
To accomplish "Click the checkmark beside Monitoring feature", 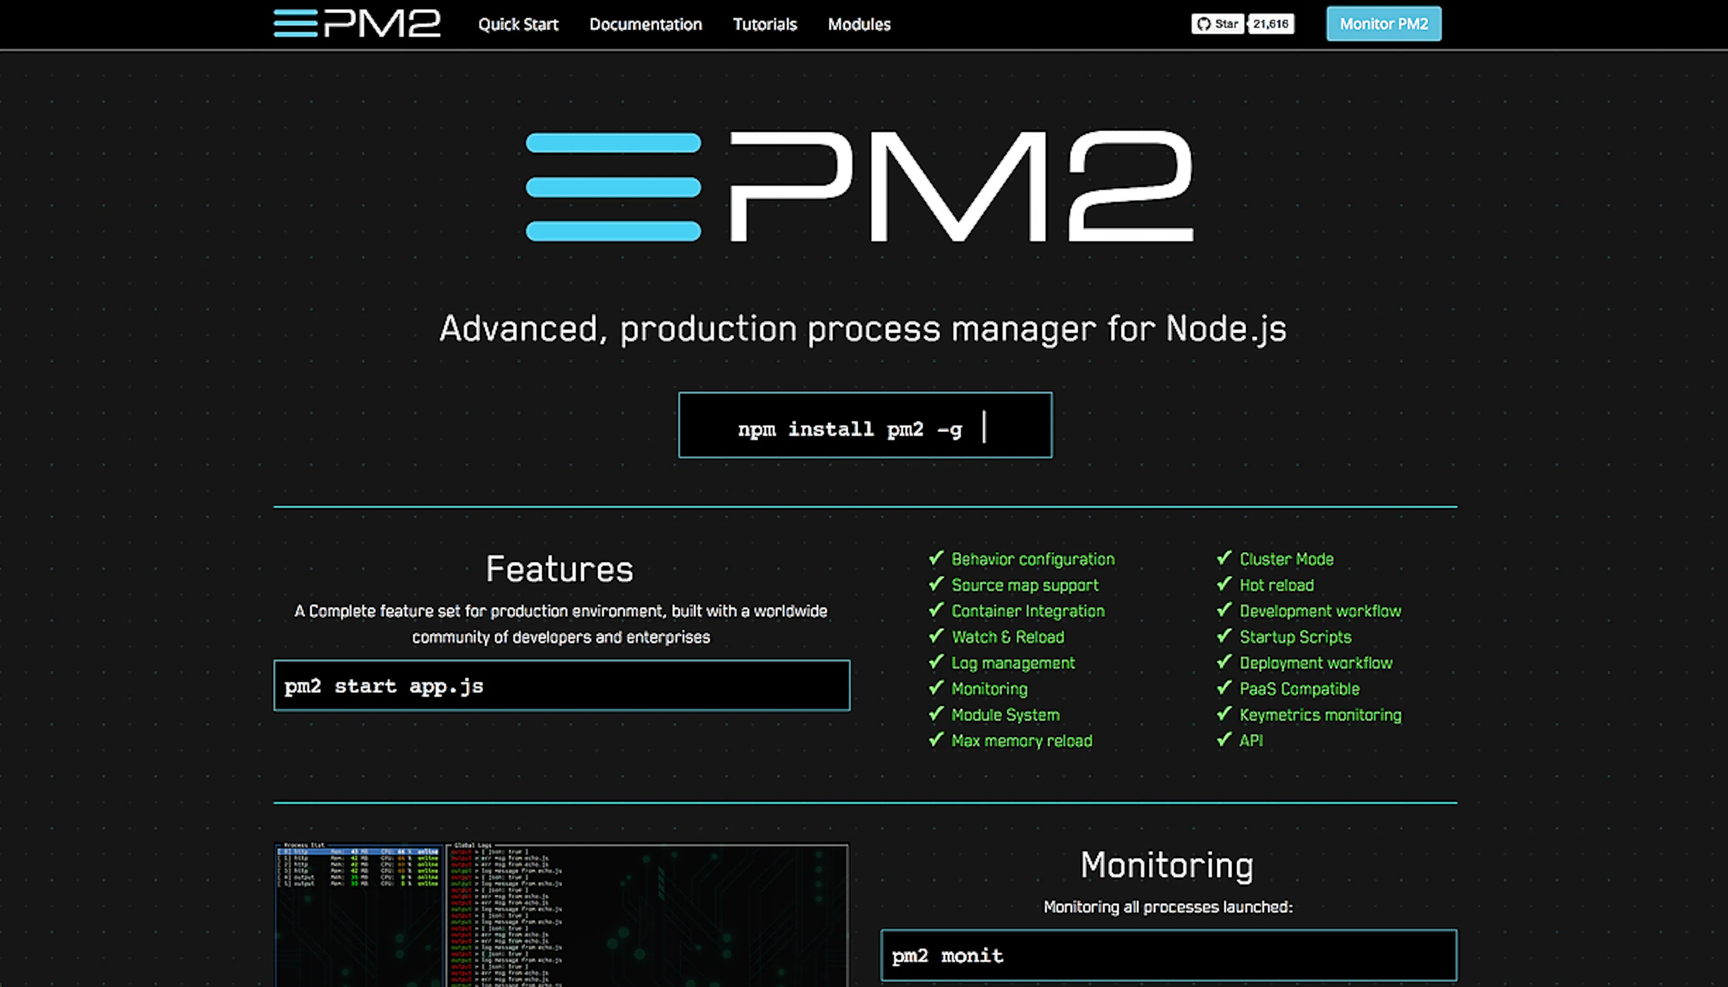I will click(x=936, y=687).
